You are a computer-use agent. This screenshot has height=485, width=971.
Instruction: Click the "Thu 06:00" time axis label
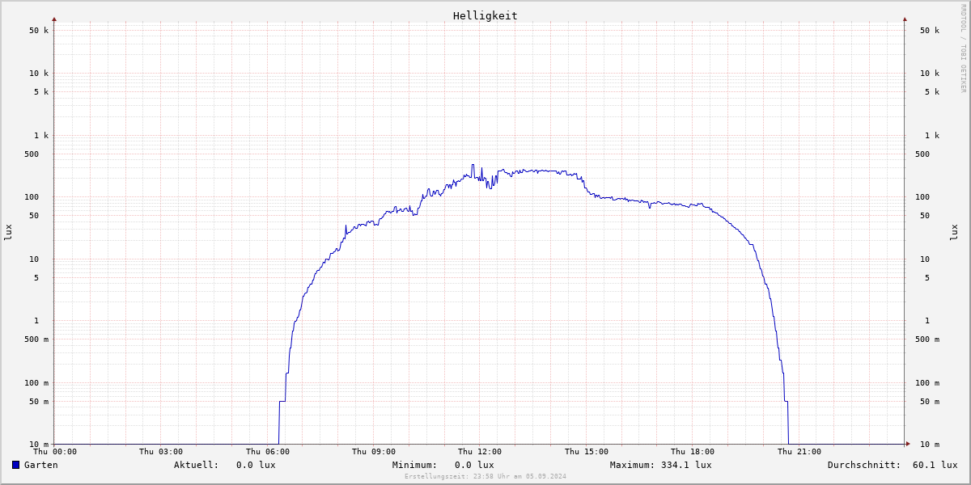pyautogui.click(x=268, y=452)
